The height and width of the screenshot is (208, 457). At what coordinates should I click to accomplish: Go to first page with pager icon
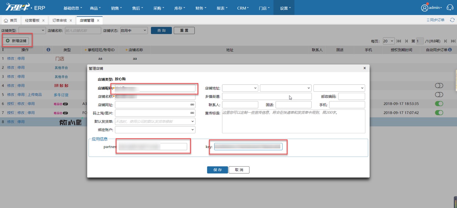pyautogui.click(x=399, y=41)
